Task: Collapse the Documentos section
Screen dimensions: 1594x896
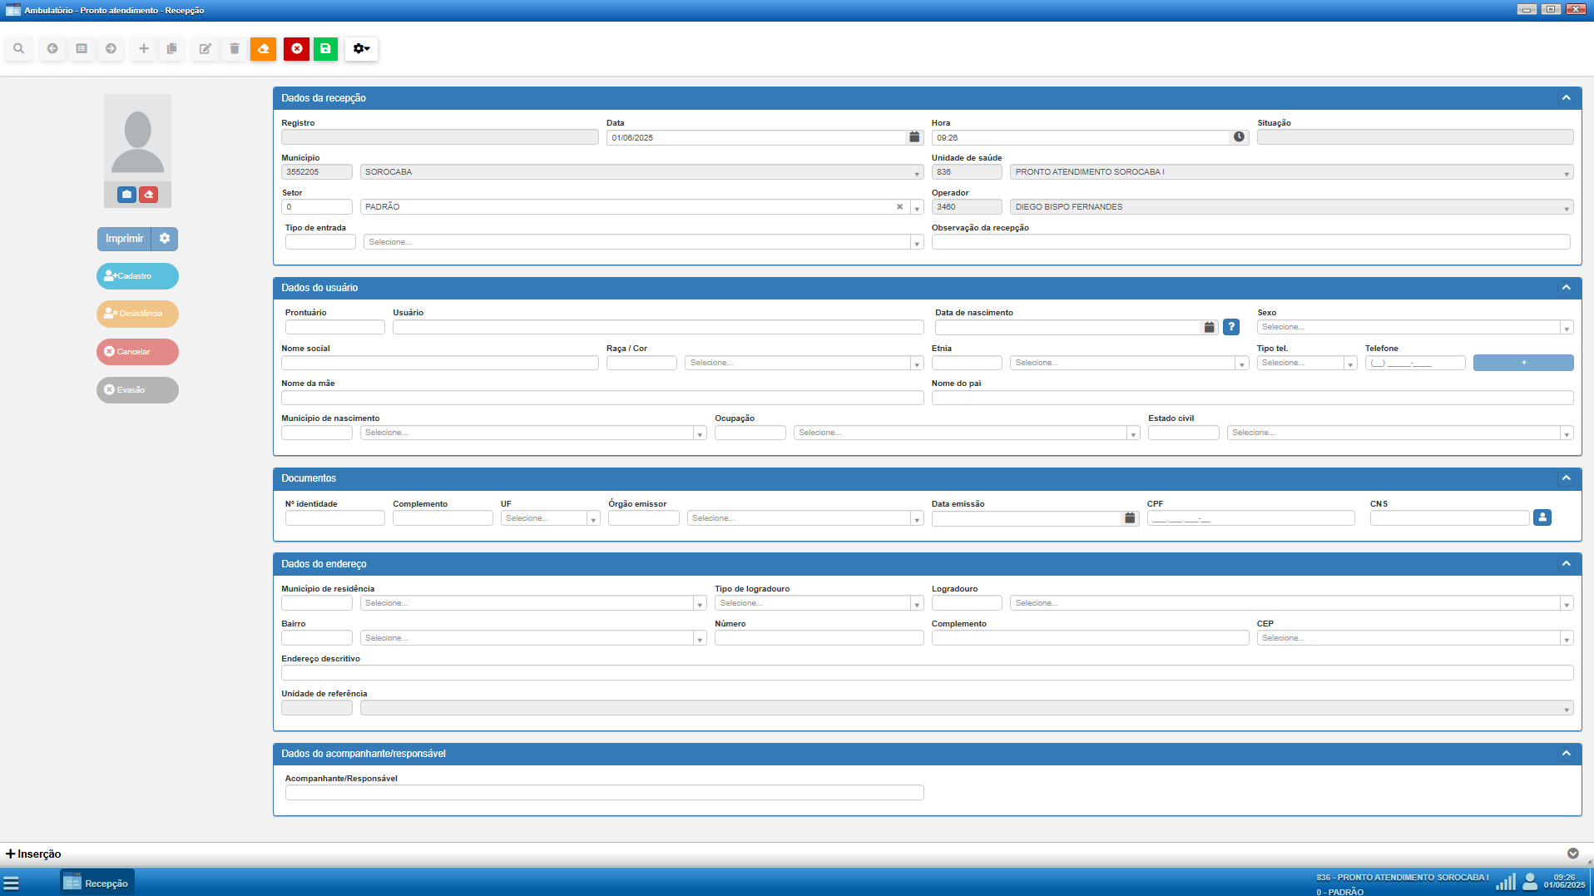Action: tap(1566, 478)
